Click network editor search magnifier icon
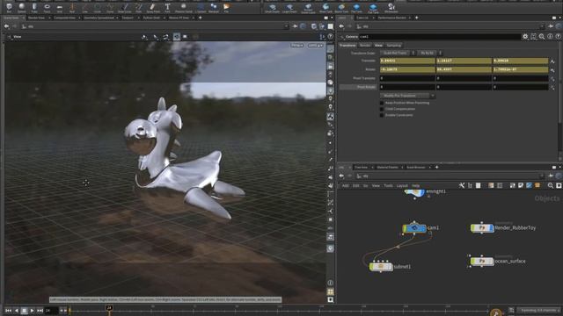The width and height of the screenshot is (563, 316). click(551, 185)
